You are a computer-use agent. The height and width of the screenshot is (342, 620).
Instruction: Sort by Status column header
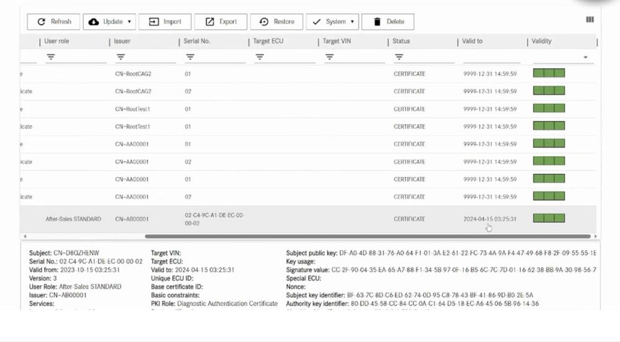[401, 41]
